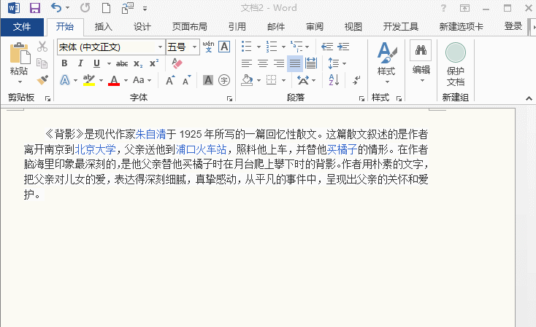Image resolution: width=536 pixels, height=327 pixels.
Task: Increase paragraph indent
Action: tap(343, 47)
